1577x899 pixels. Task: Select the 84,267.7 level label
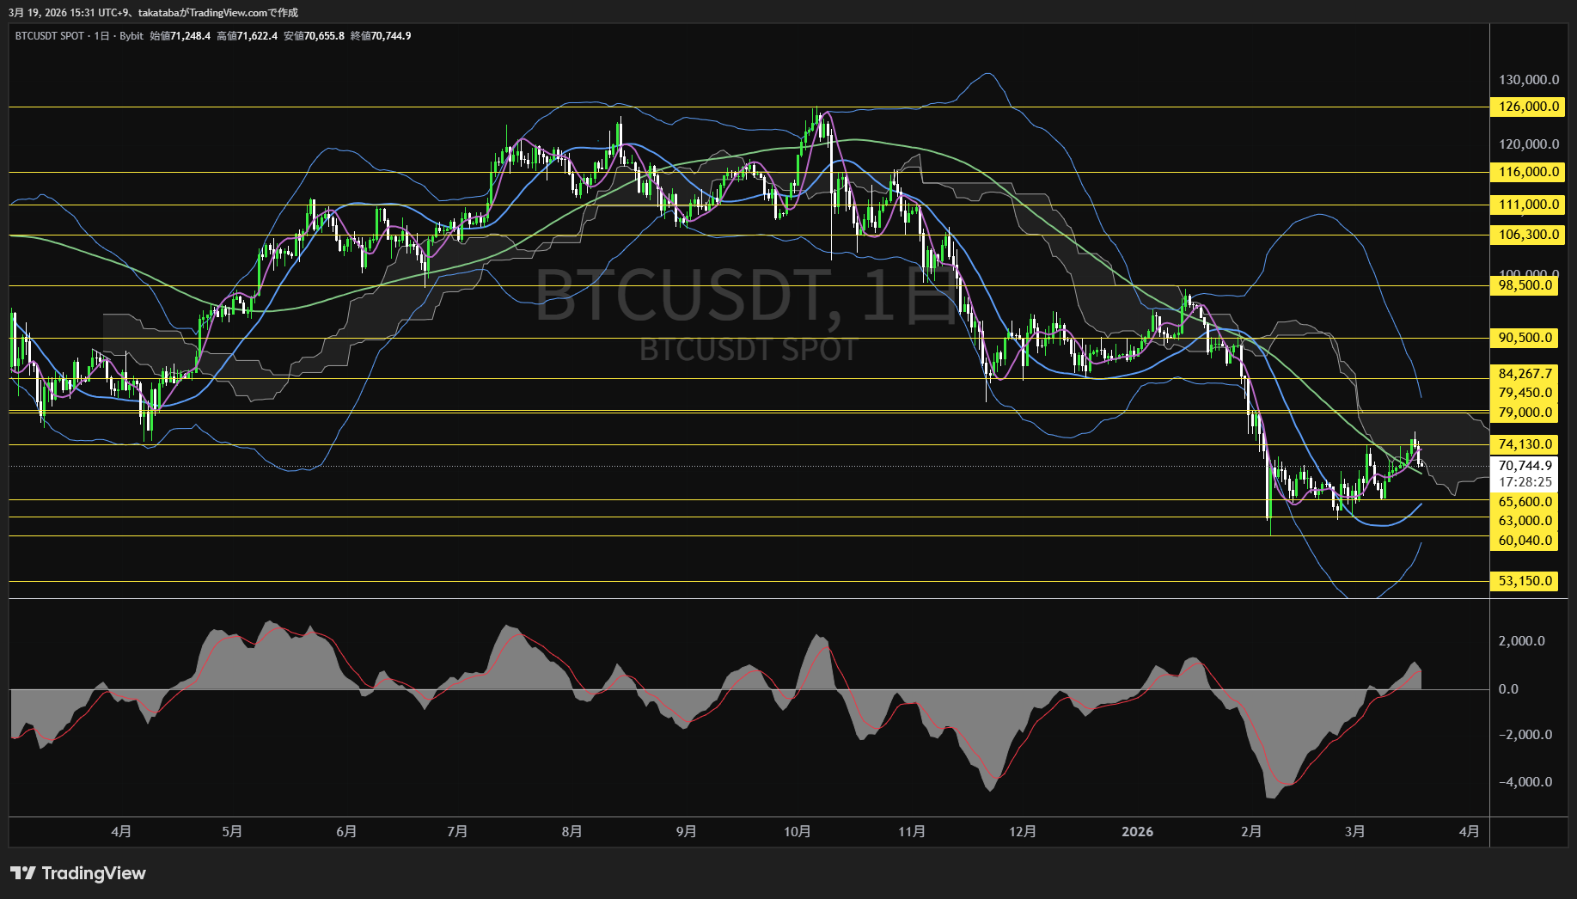[1525, 374]
